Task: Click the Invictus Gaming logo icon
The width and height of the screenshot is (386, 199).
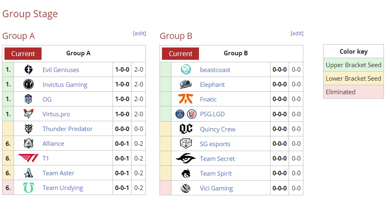Action: coord(28,84)
